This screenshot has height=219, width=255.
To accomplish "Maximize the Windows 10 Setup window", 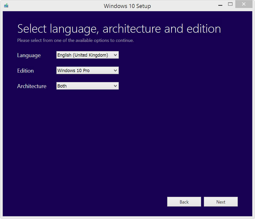I will pyautogui.click(x=230, y=4).
